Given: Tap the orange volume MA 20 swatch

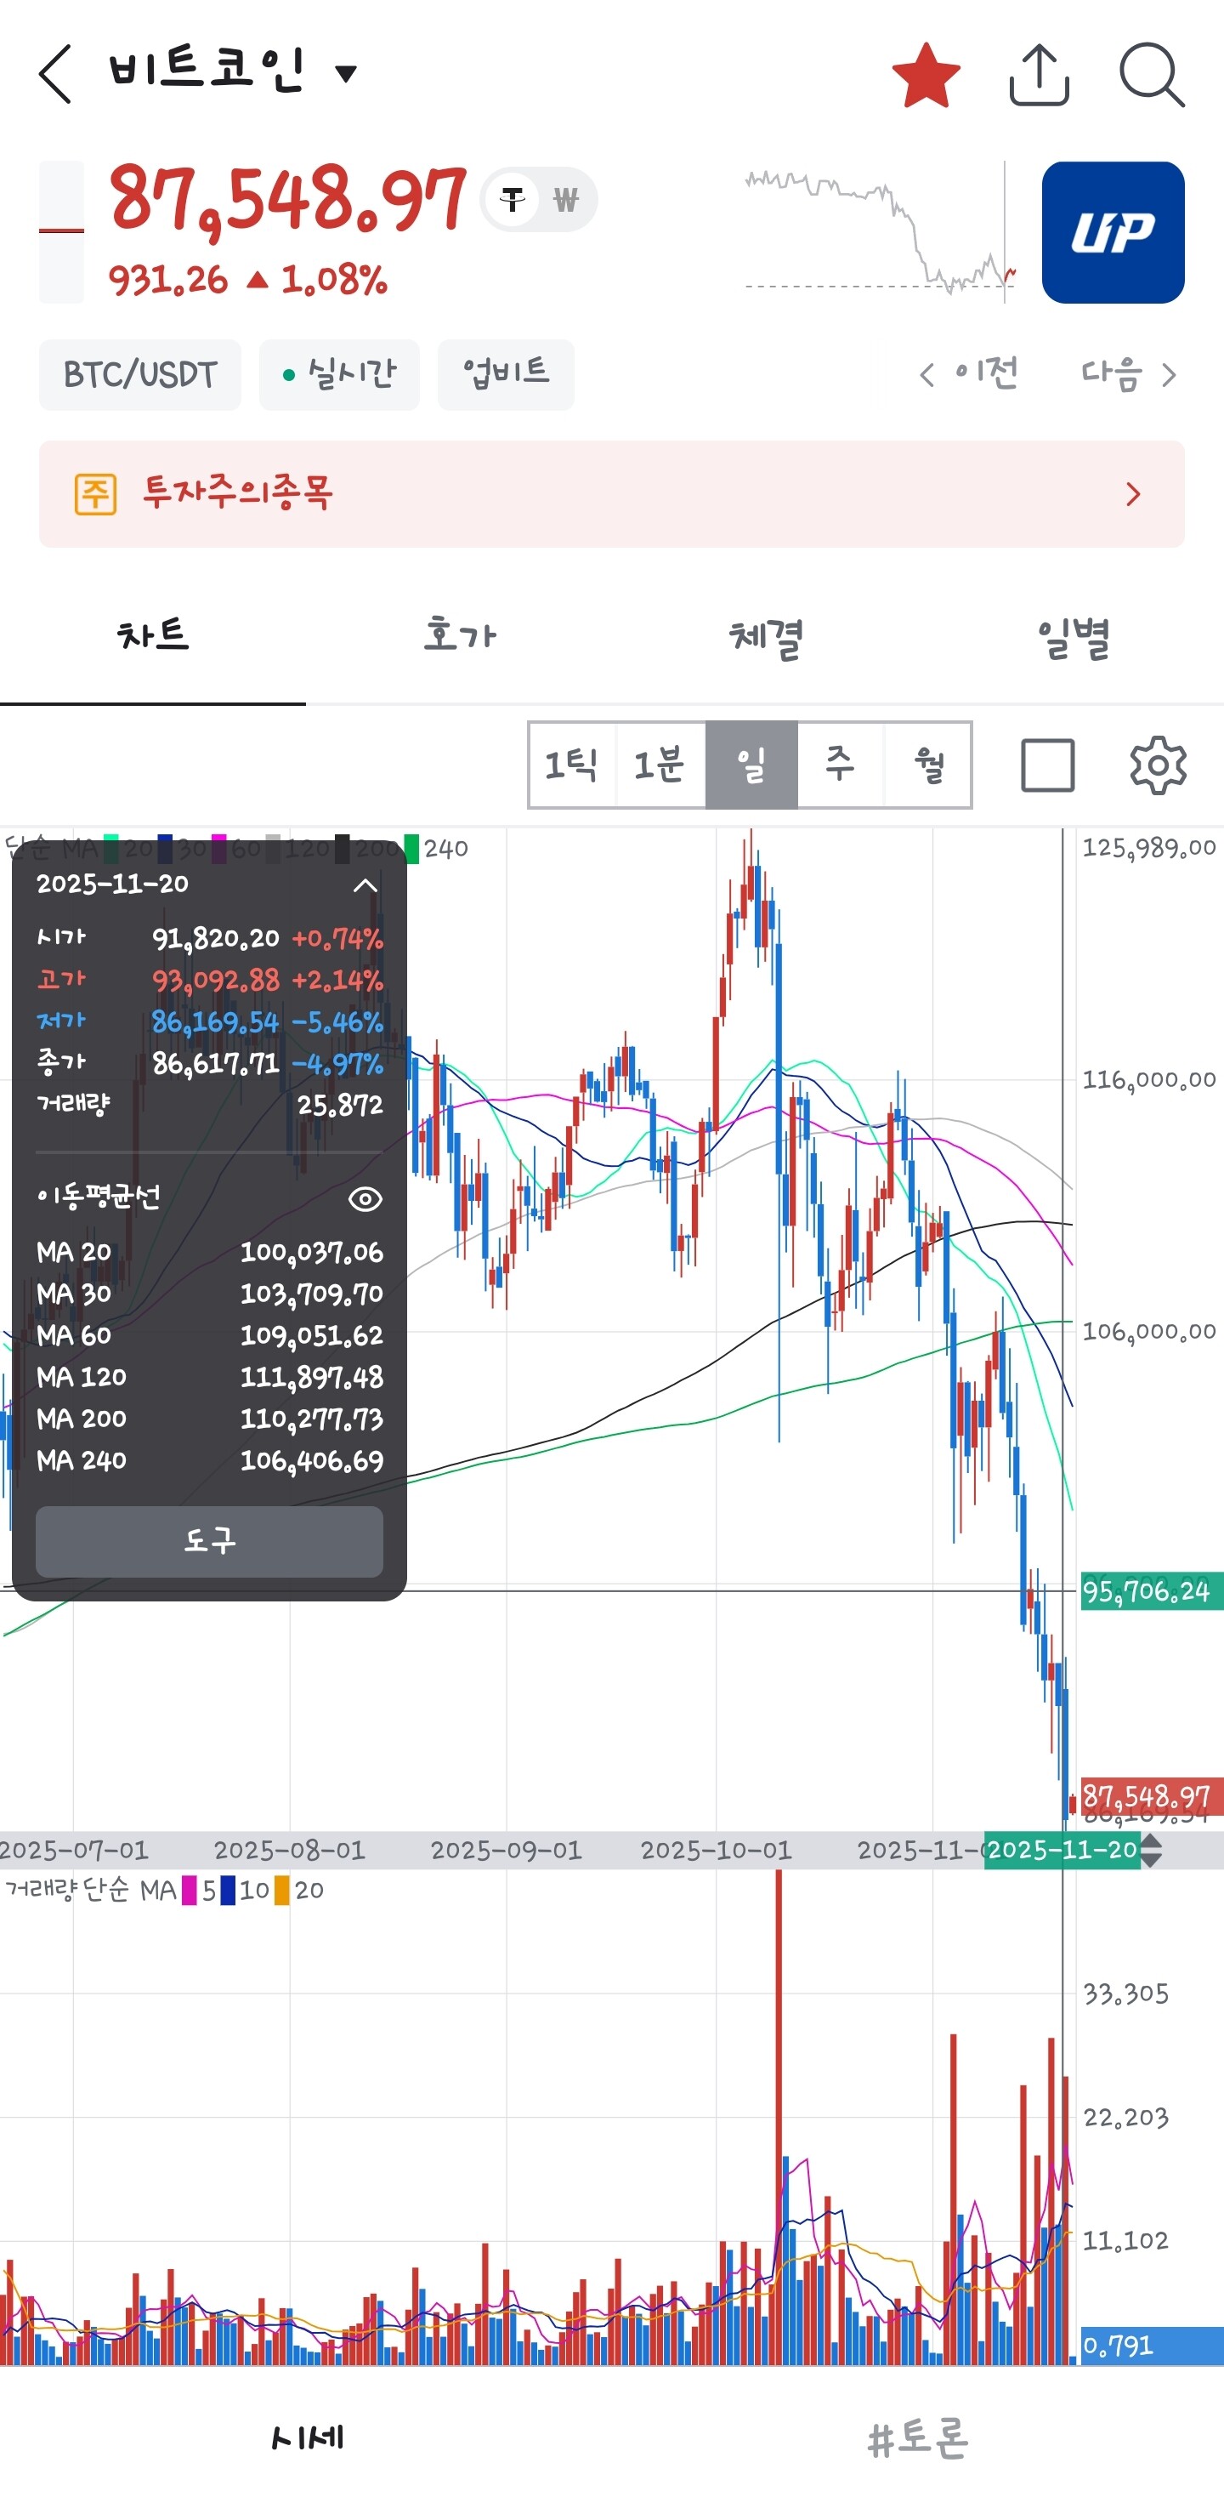Looking at the screenshot, I should coord(282,1891).
